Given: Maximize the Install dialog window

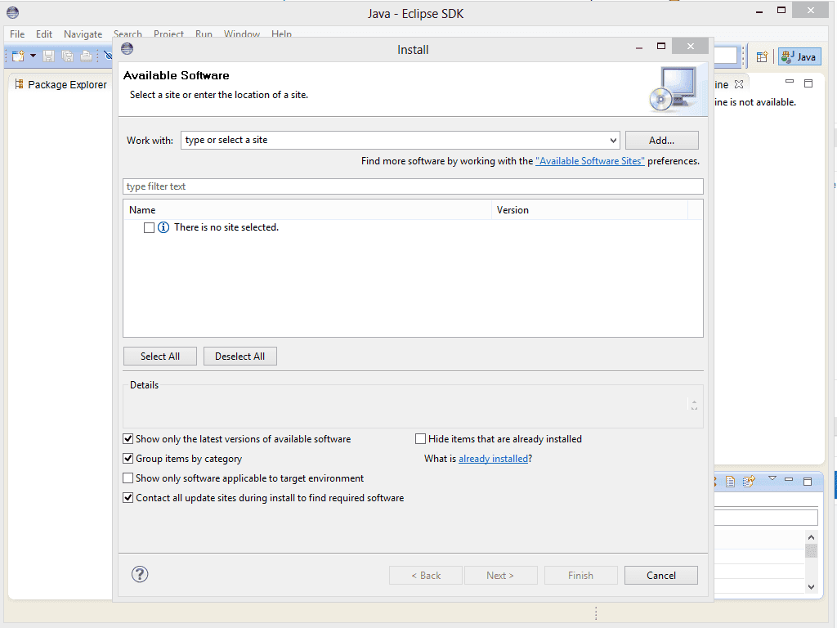Looking at the screenshot, I should (x=660, y=47).
